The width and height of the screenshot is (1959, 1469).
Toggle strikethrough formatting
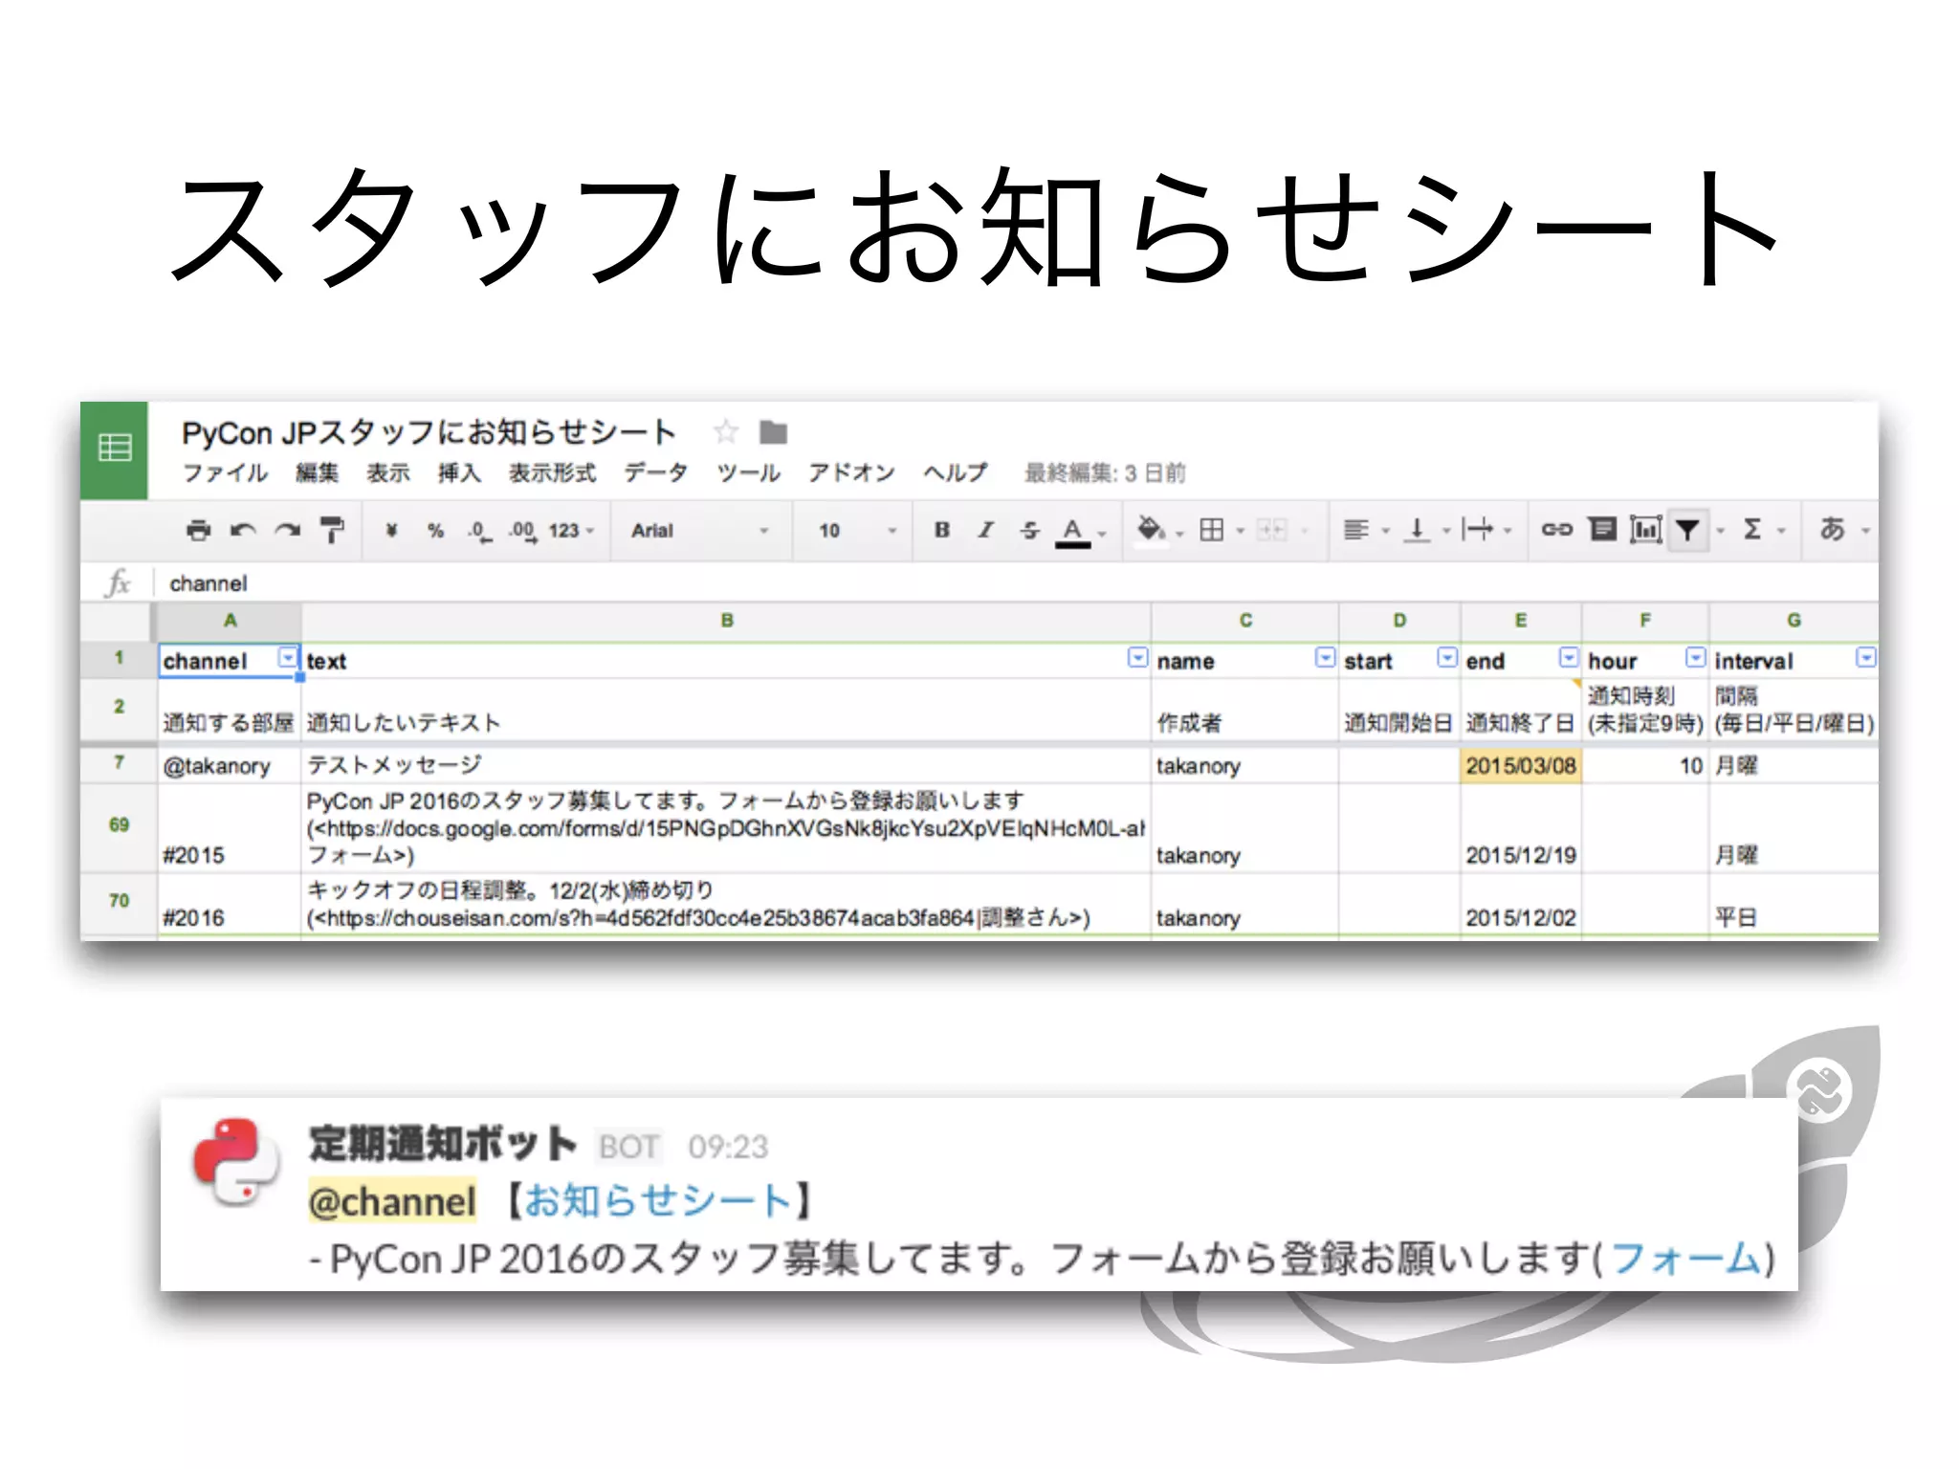pos(1029,530)
